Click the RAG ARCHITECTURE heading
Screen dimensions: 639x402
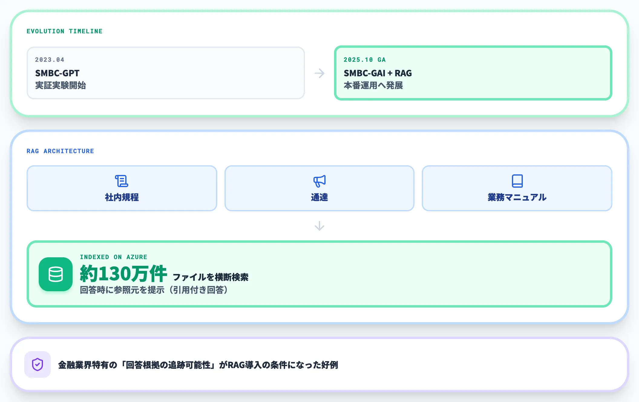[x=60, y=151]
